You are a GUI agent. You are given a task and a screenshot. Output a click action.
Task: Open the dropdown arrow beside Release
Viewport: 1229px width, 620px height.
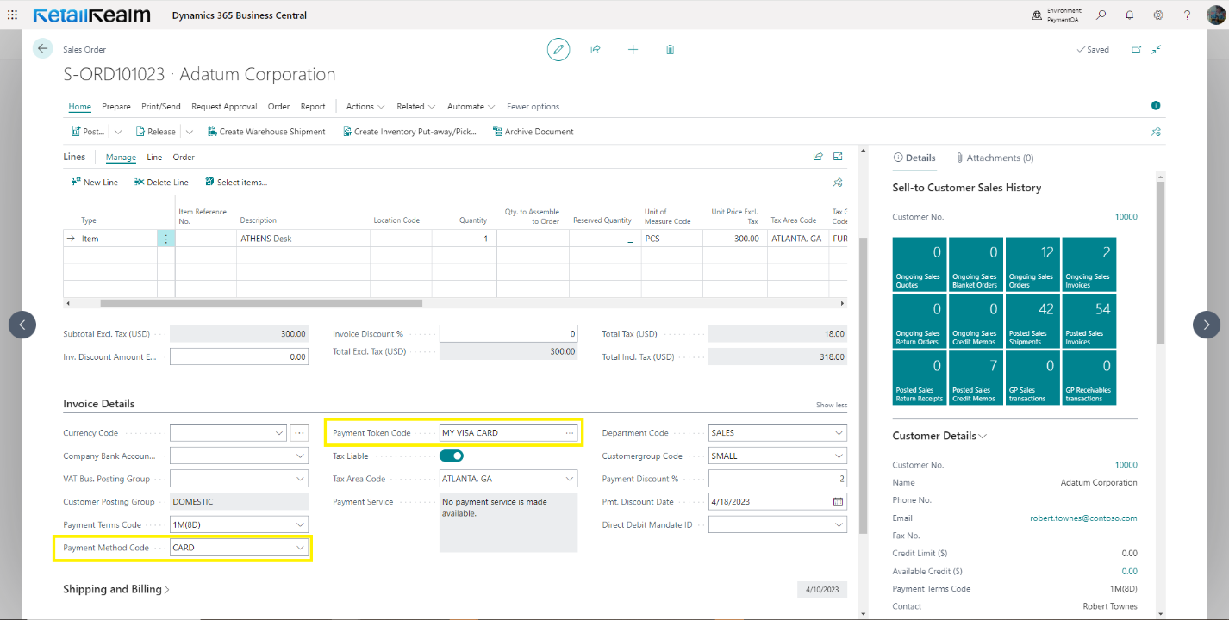(190, 132)
